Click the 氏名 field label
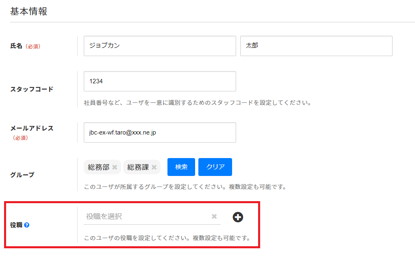The width and height of the screenshot is (415, 256). [x=16, y=46]
